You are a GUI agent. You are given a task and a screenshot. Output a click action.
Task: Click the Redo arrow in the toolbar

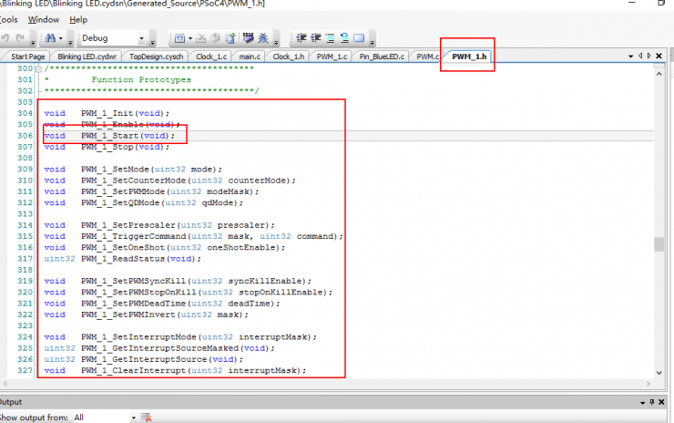(x=22, y=38)
